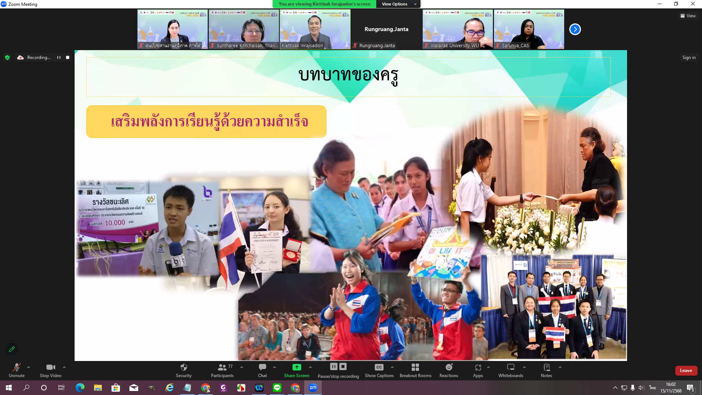Expand the View Options dropdown

tap(399, 4)
